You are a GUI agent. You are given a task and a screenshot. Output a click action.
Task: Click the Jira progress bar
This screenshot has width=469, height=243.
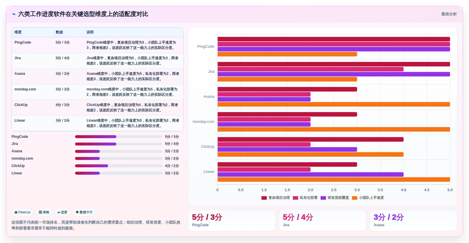(x=119, y=144)
